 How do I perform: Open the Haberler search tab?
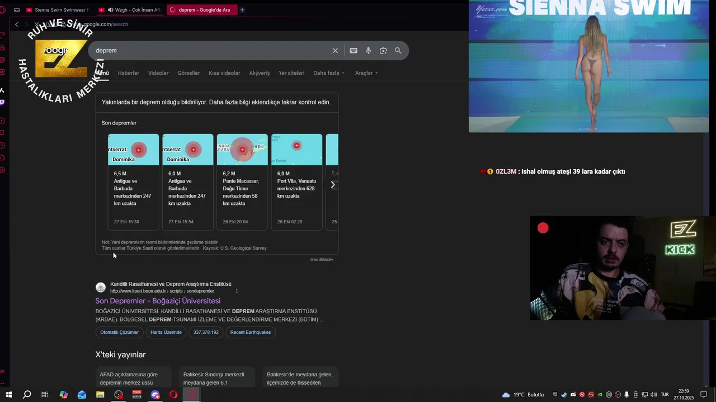point(128,73)
